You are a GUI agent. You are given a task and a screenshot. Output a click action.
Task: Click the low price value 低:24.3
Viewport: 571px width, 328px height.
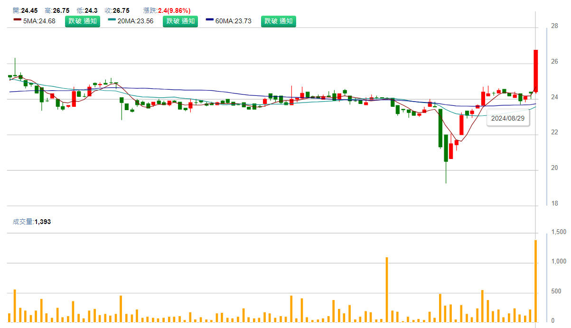coord(88,10)
